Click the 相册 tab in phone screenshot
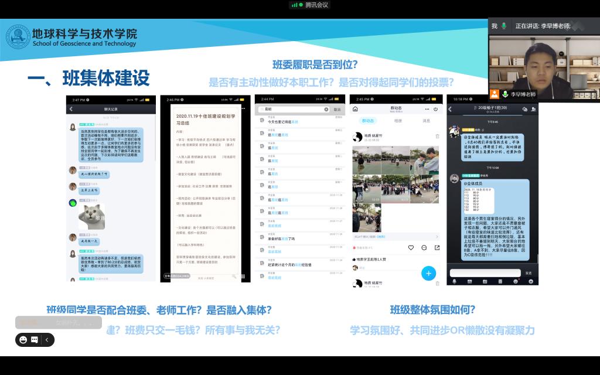Screen dimensions: 600x375 [398, 121]
